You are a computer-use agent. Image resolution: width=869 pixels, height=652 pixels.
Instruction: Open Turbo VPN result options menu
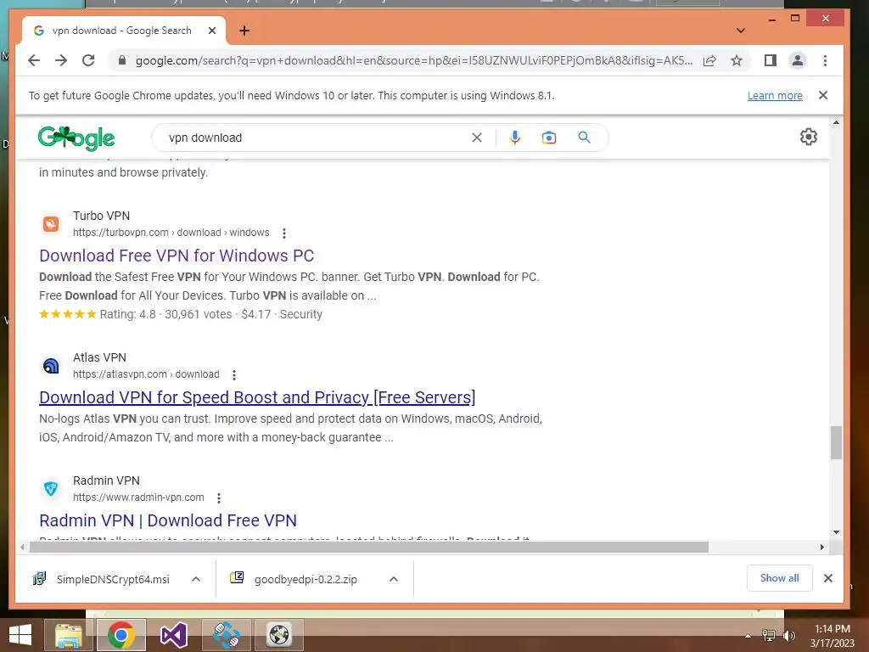[284, 233]
